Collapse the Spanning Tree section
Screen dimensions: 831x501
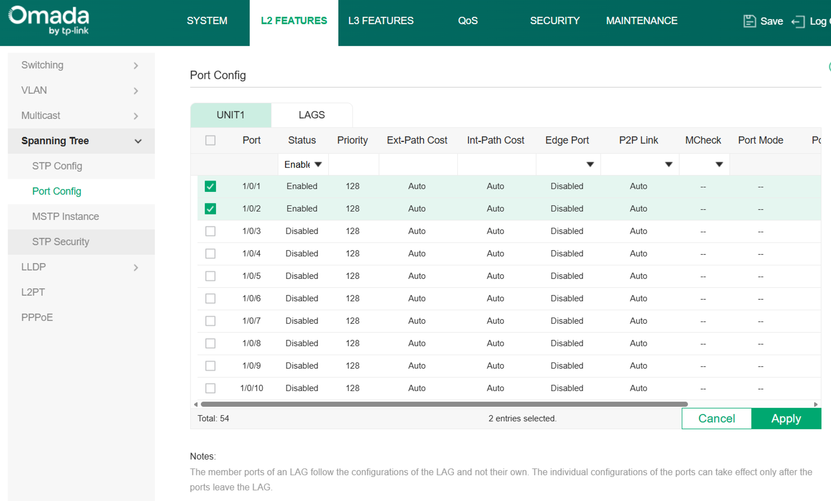[x=138, y=141]
